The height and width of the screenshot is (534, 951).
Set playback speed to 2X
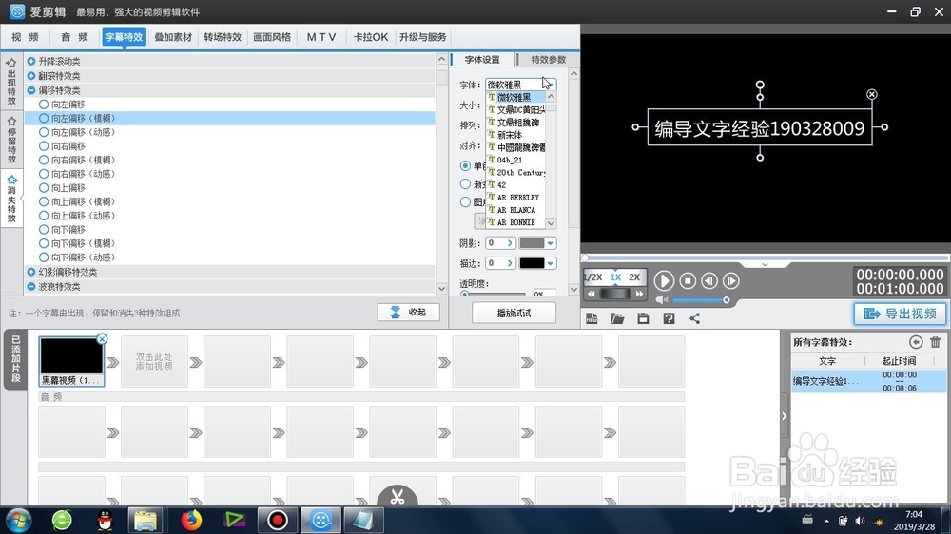point(634,277)
